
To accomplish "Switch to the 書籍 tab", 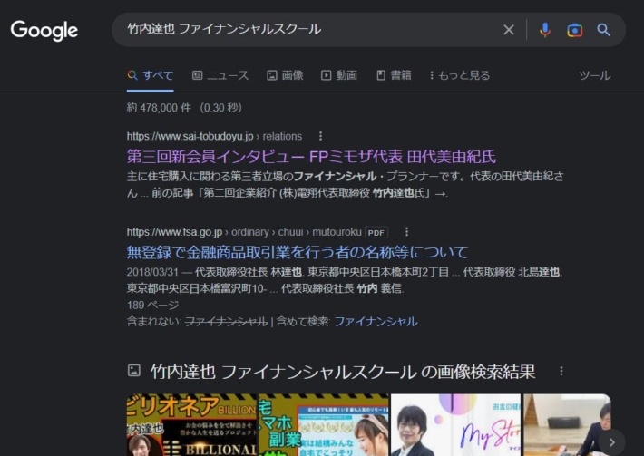I will coord(394,75).
